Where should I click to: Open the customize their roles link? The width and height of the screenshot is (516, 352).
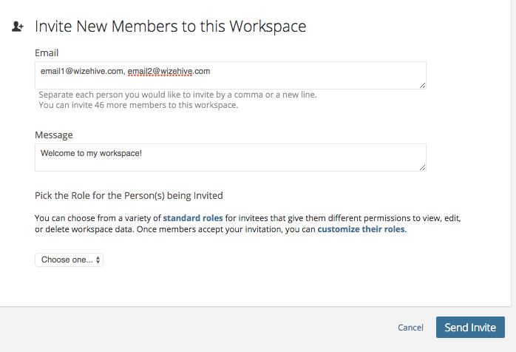pyautogui.click(x=361, y=229)
